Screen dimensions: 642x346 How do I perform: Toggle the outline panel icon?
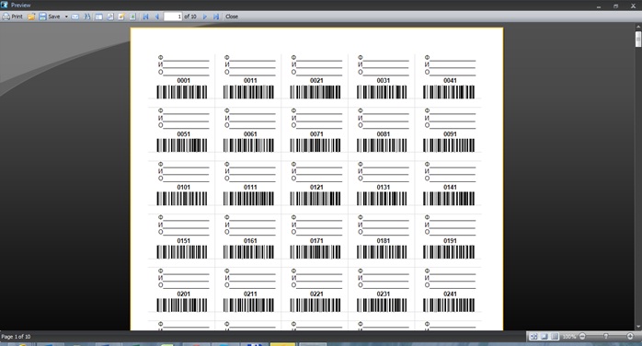point(98,17)
